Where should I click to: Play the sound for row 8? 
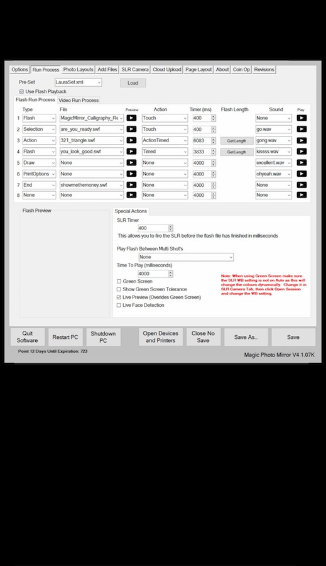[x=302, y=195]
